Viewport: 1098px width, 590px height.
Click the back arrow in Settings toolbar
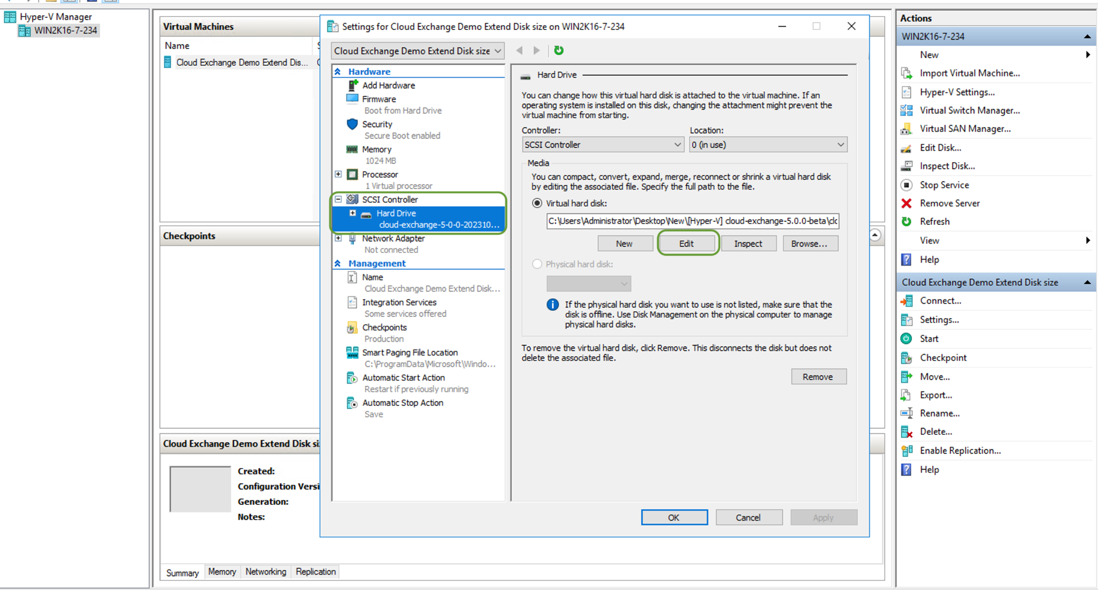519,50
